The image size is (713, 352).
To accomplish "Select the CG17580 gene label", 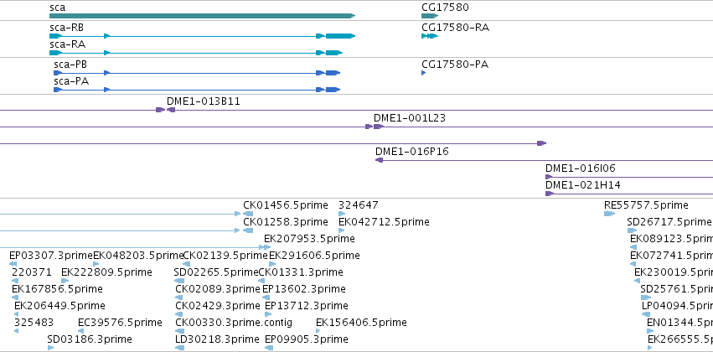I will coord(445,8).
